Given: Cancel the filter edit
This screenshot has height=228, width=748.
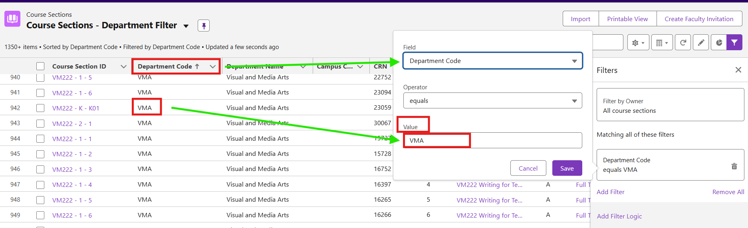Looking at the screenshot, I should [528, 168].
